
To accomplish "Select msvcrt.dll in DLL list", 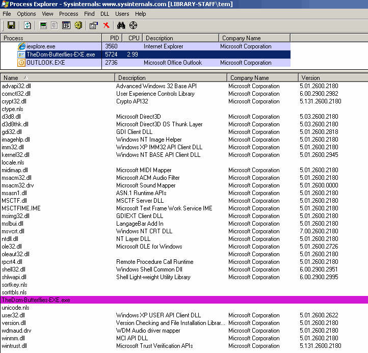I will click(13, 231).
